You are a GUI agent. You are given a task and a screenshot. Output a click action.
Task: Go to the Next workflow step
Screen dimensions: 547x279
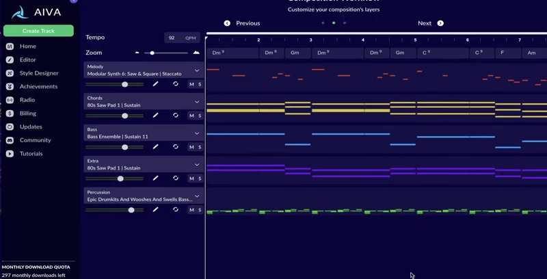[x=431, y=23]
